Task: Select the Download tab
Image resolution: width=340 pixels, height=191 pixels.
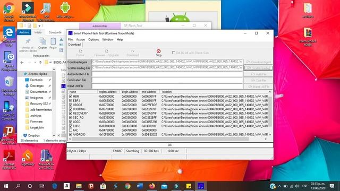Action: click(x=74, y=45)
